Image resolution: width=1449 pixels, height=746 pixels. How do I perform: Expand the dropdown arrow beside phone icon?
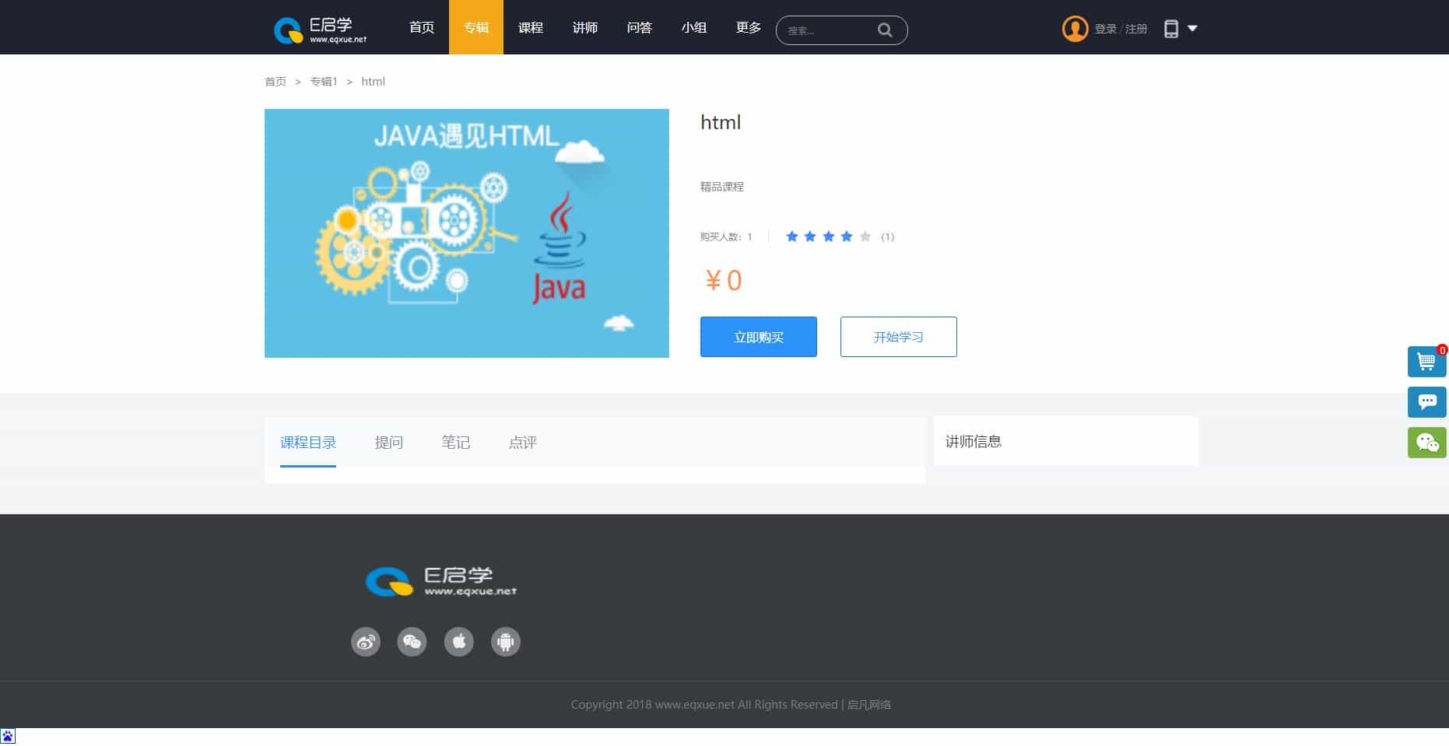coord(1192,29)
